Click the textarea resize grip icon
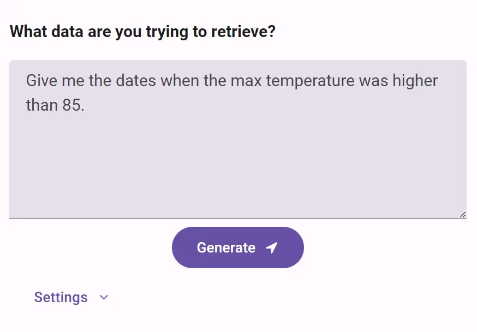477x332 pixels. (x=462, y=215)
